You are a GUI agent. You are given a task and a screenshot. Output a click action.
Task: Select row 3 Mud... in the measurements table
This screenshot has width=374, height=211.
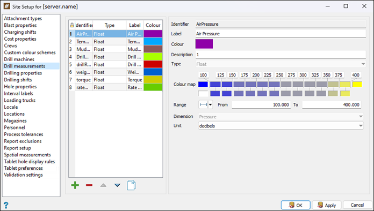[x=116, y=49]
